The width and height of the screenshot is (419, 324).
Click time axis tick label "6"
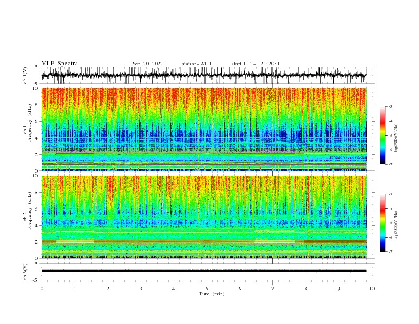[x=240, y=289]
